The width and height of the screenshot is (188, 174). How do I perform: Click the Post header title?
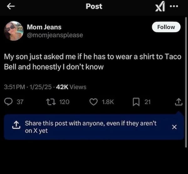[94, 6]
